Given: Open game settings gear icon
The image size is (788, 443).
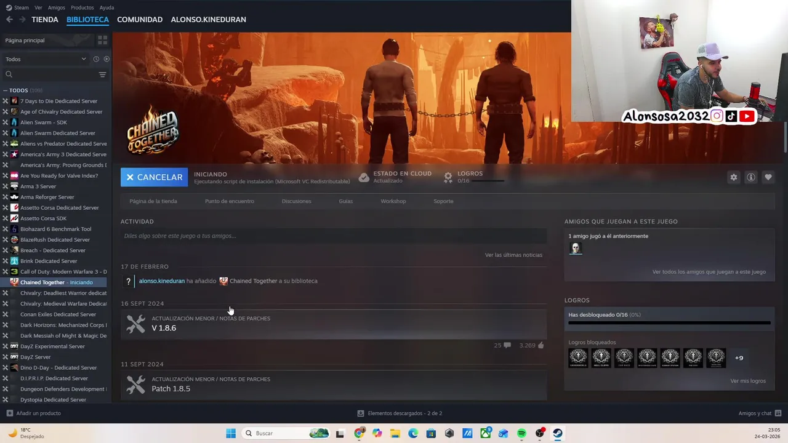Looking at the screenshot, I should click(x=733, y=177).
